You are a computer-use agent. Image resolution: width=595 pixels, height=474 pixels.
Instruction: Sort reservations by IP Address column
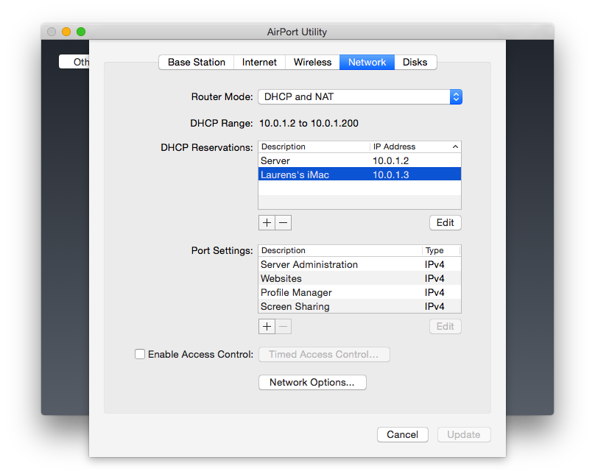point(415,146)
